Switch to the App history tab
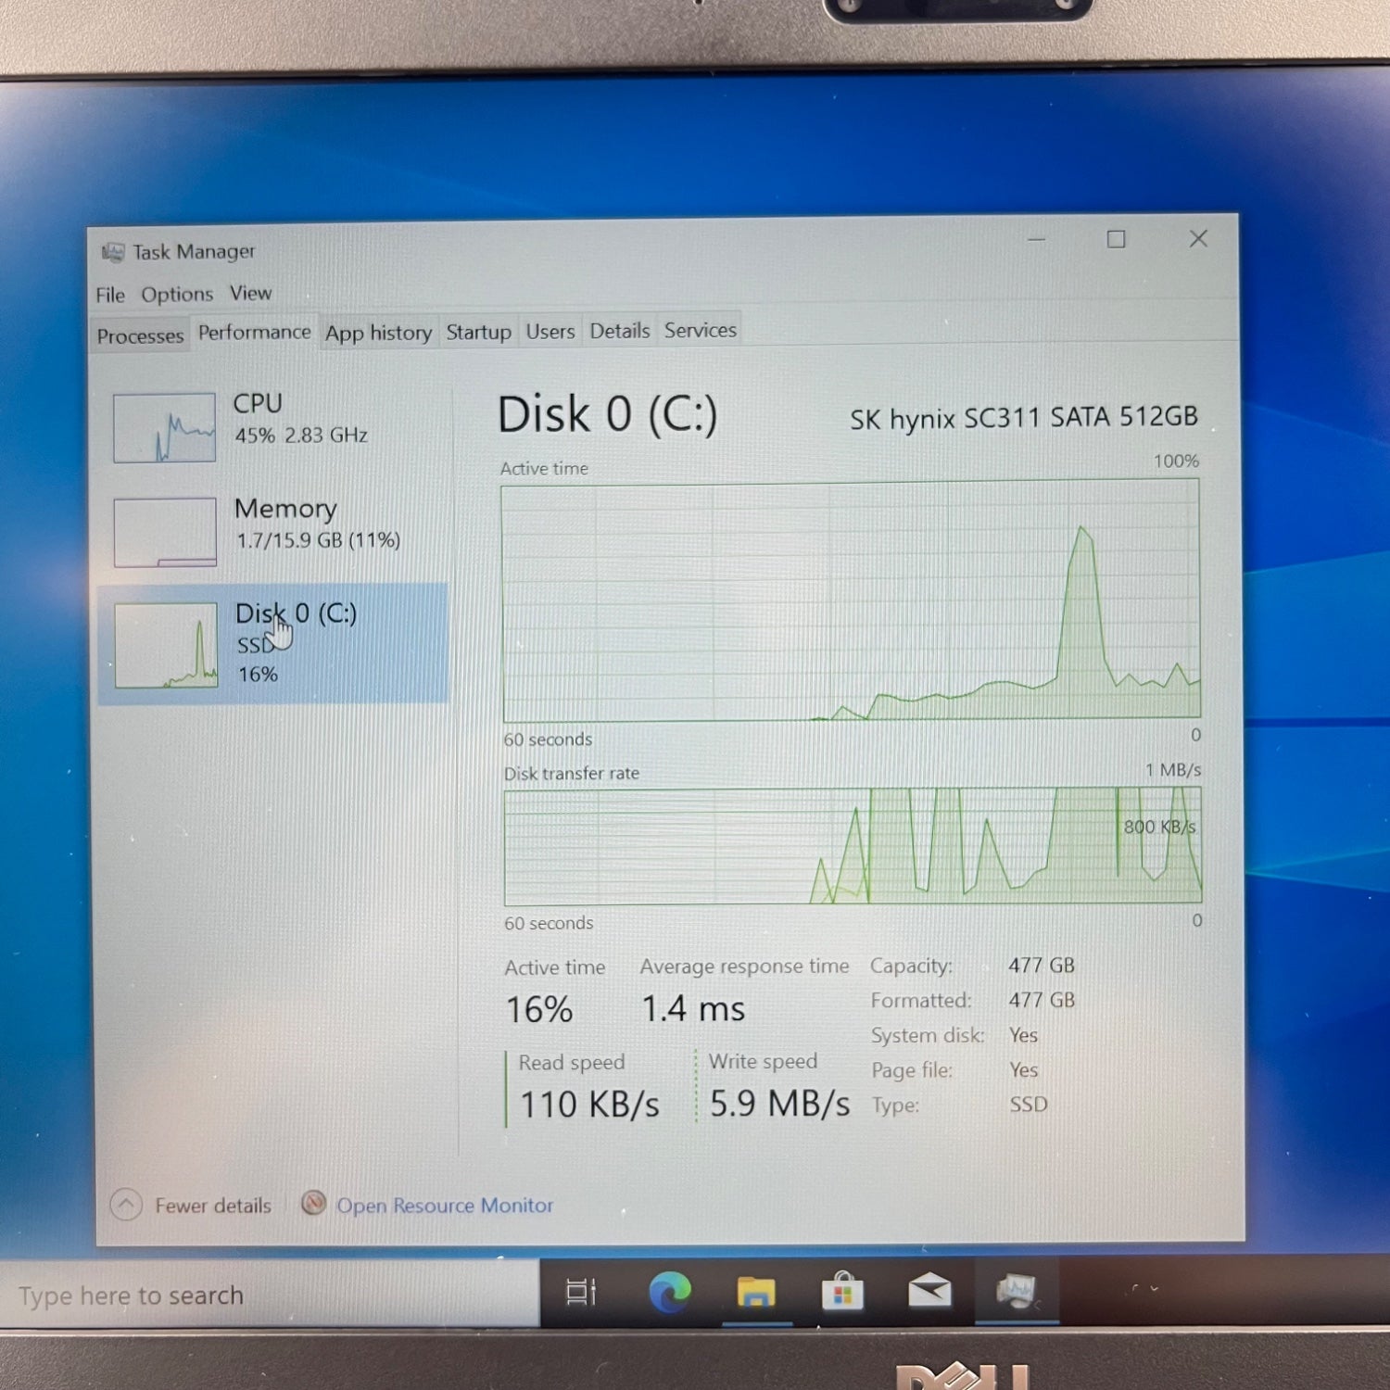The height and width of the screenshot is (1390, 1390). (378, 333)
